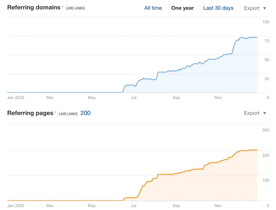Click the Mar label under the Referring pages chart

pos(50,206)
